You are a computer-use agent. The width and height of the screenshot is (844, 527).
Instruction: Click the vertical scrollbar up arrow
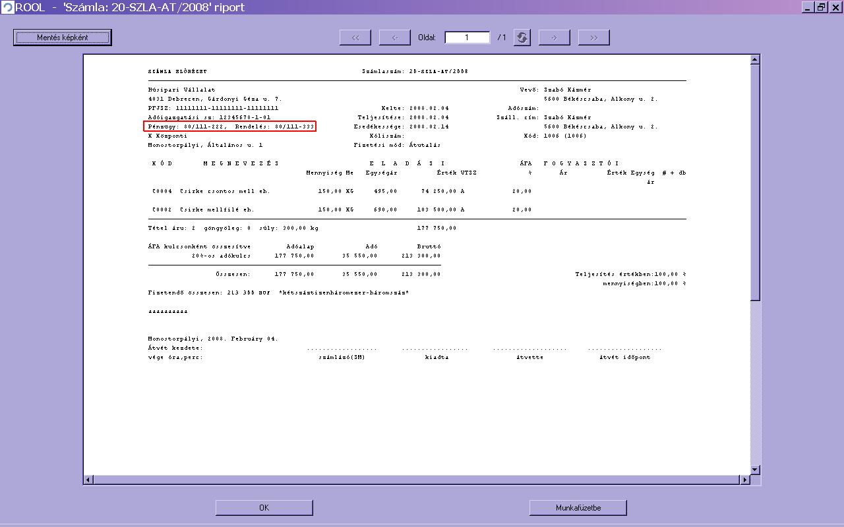756,60
